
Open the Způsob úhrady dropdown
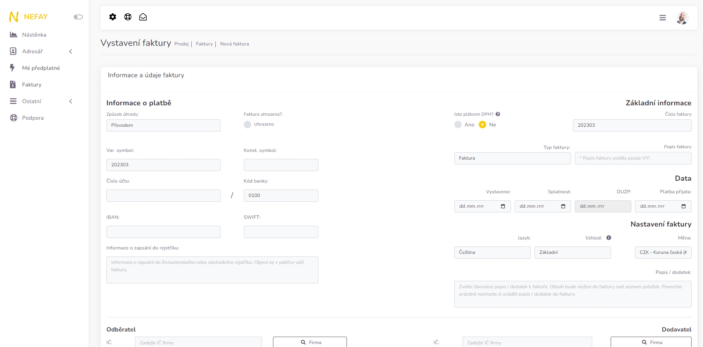(x=163, y=125)
